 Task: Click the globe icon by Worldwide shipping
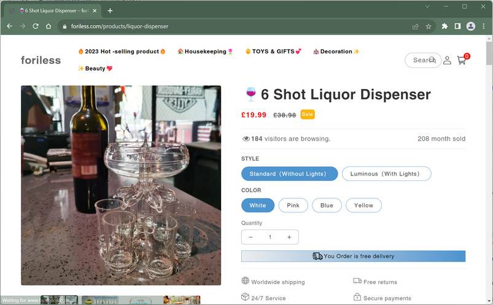pyautogui.click(x=245, y=280)
